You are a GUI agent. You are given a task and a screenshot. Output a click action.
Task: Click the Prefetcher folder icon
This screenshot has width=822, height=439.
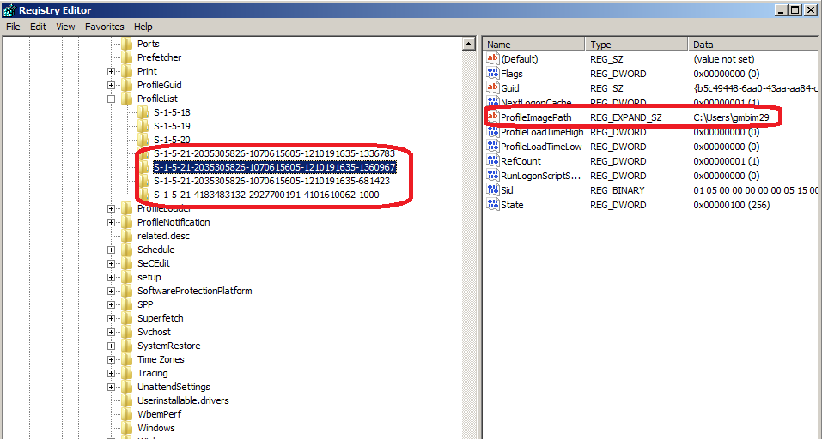coord(127,57)
